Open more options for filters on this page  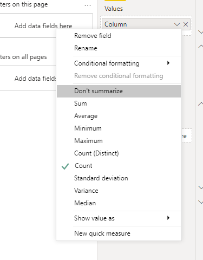pos(88,5)
